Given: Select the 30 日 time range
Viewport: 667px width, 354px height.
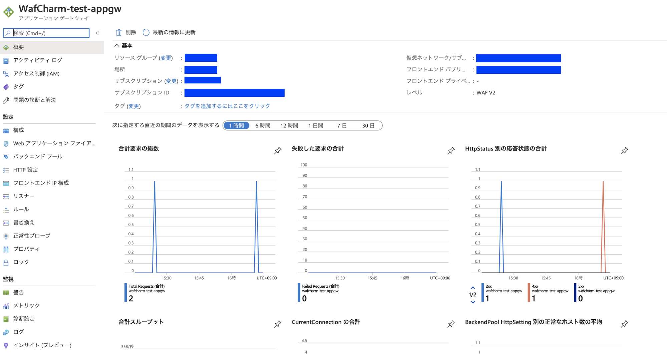Looking at the screenshot, I should pos(368,126).
